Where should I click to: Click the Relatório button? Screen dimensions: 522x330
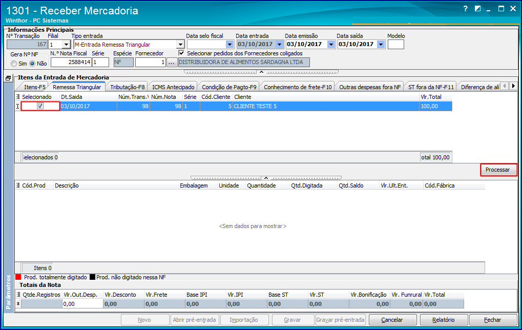click(x=444, y=320)
